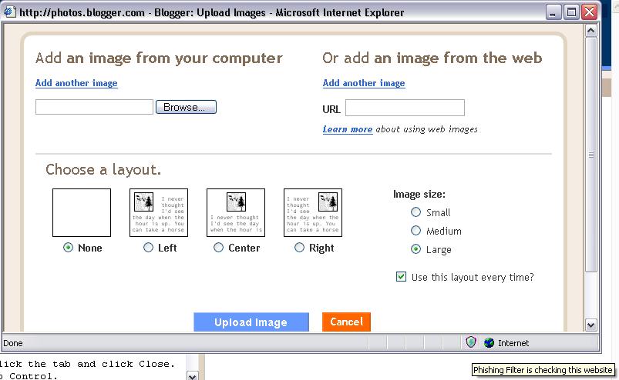This screenshot has width=619, height=380.
Task: Click the Phishing Filter shield icon
Action: tap(471, 343)
